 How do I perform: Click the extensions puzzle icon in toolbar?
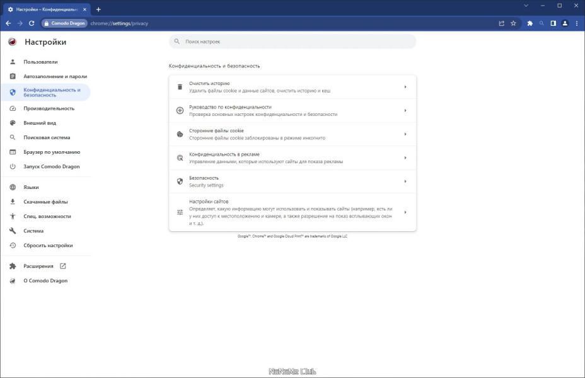pyautogui.click(x=530, y=23)
